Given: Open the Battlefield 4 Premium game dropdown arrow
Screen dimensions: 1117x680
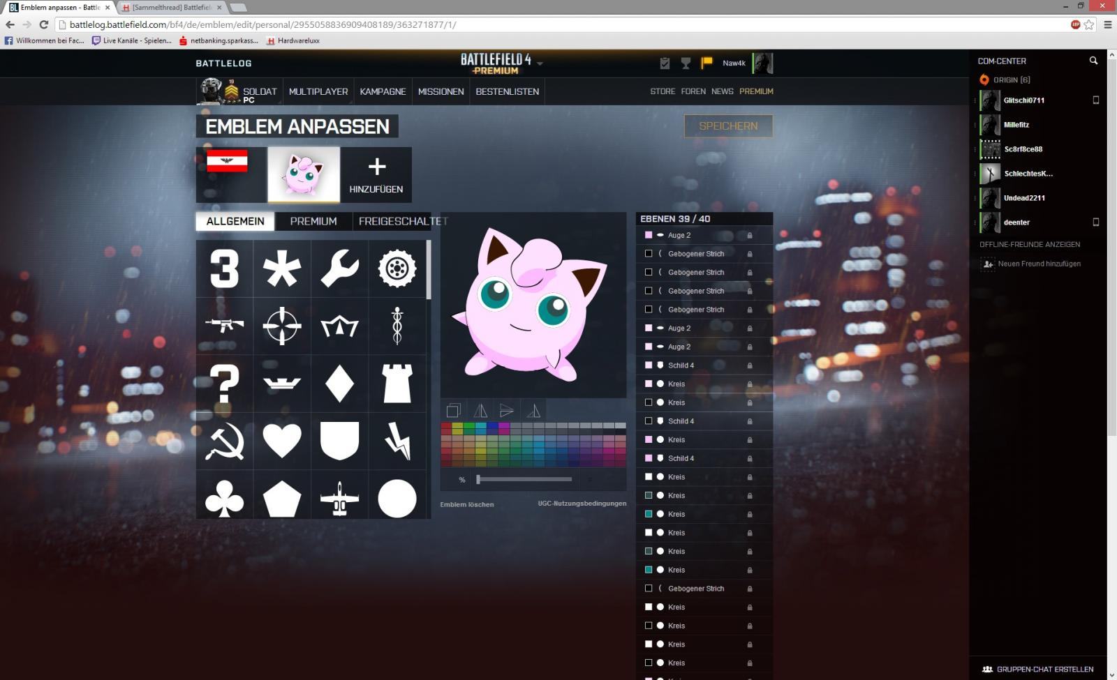Looking at the screenshot, I should click(x=540, y=63).
